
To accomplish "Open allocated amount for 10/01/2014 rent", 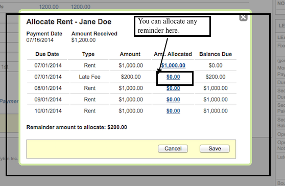I will [x=173, y=111].
